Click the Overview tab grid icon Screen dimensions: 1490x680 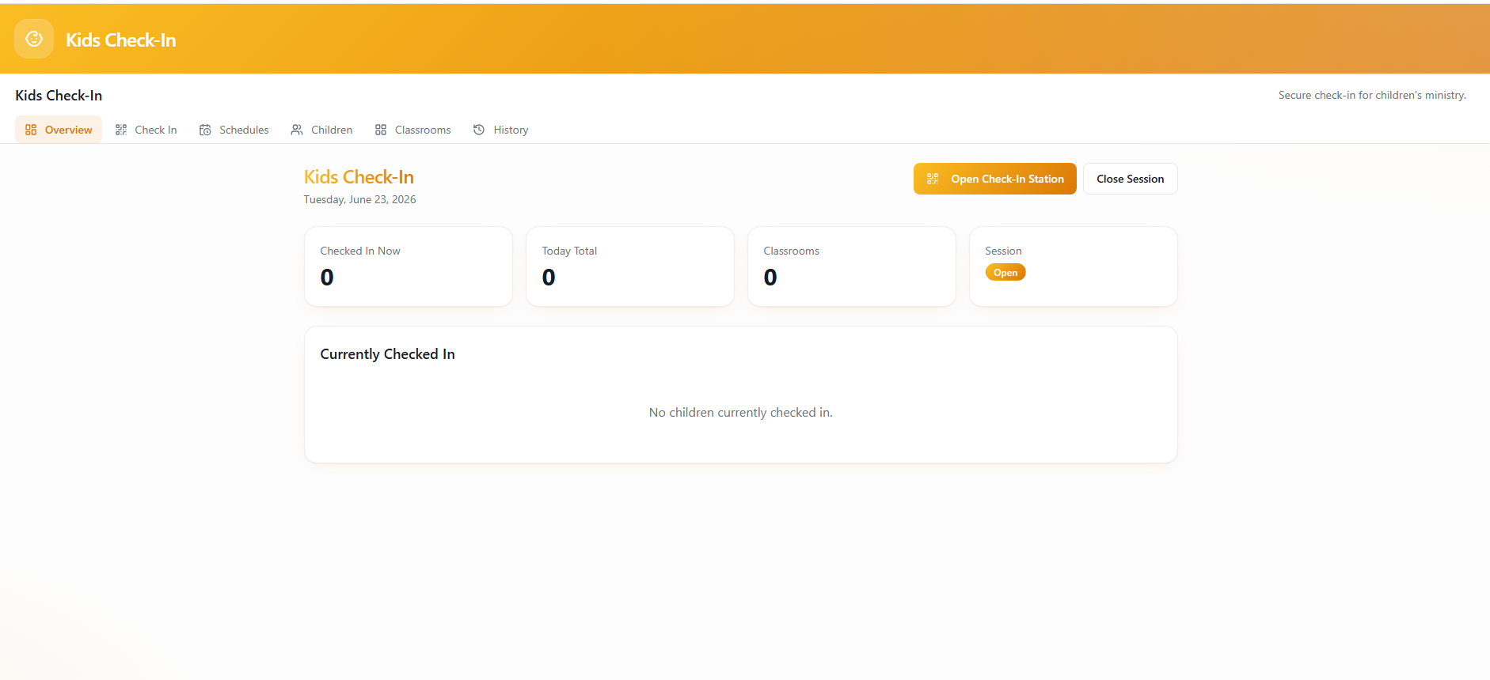[31, 130]
